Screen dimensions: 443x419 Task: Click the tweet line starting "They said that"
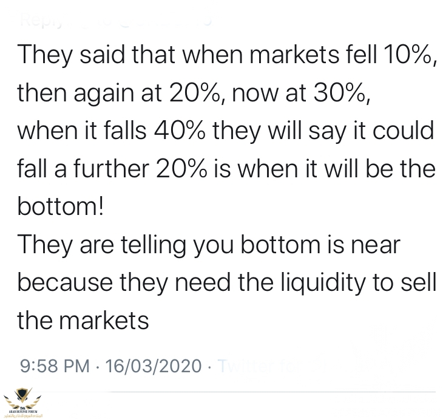(x=227, y=55)
